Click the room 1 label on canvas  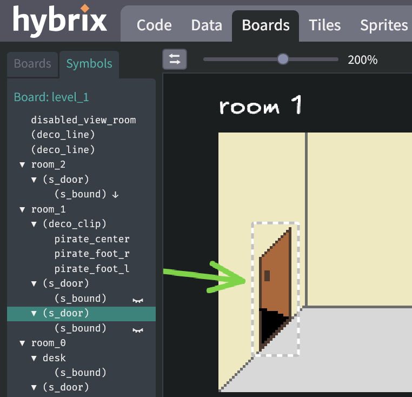261,105
